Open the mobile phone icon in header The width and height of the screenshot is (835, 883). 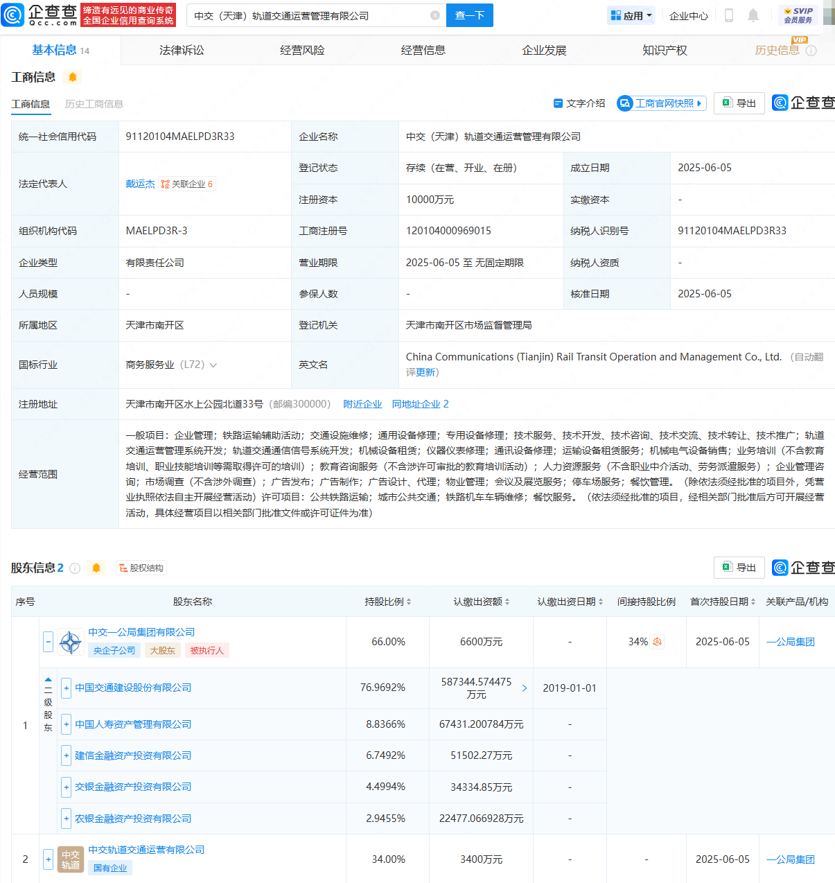pos(729,15)
